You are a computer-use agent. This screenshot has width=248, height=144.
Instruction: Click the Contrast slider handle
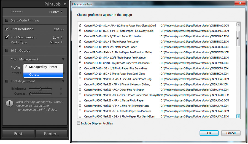coord(31,94)
